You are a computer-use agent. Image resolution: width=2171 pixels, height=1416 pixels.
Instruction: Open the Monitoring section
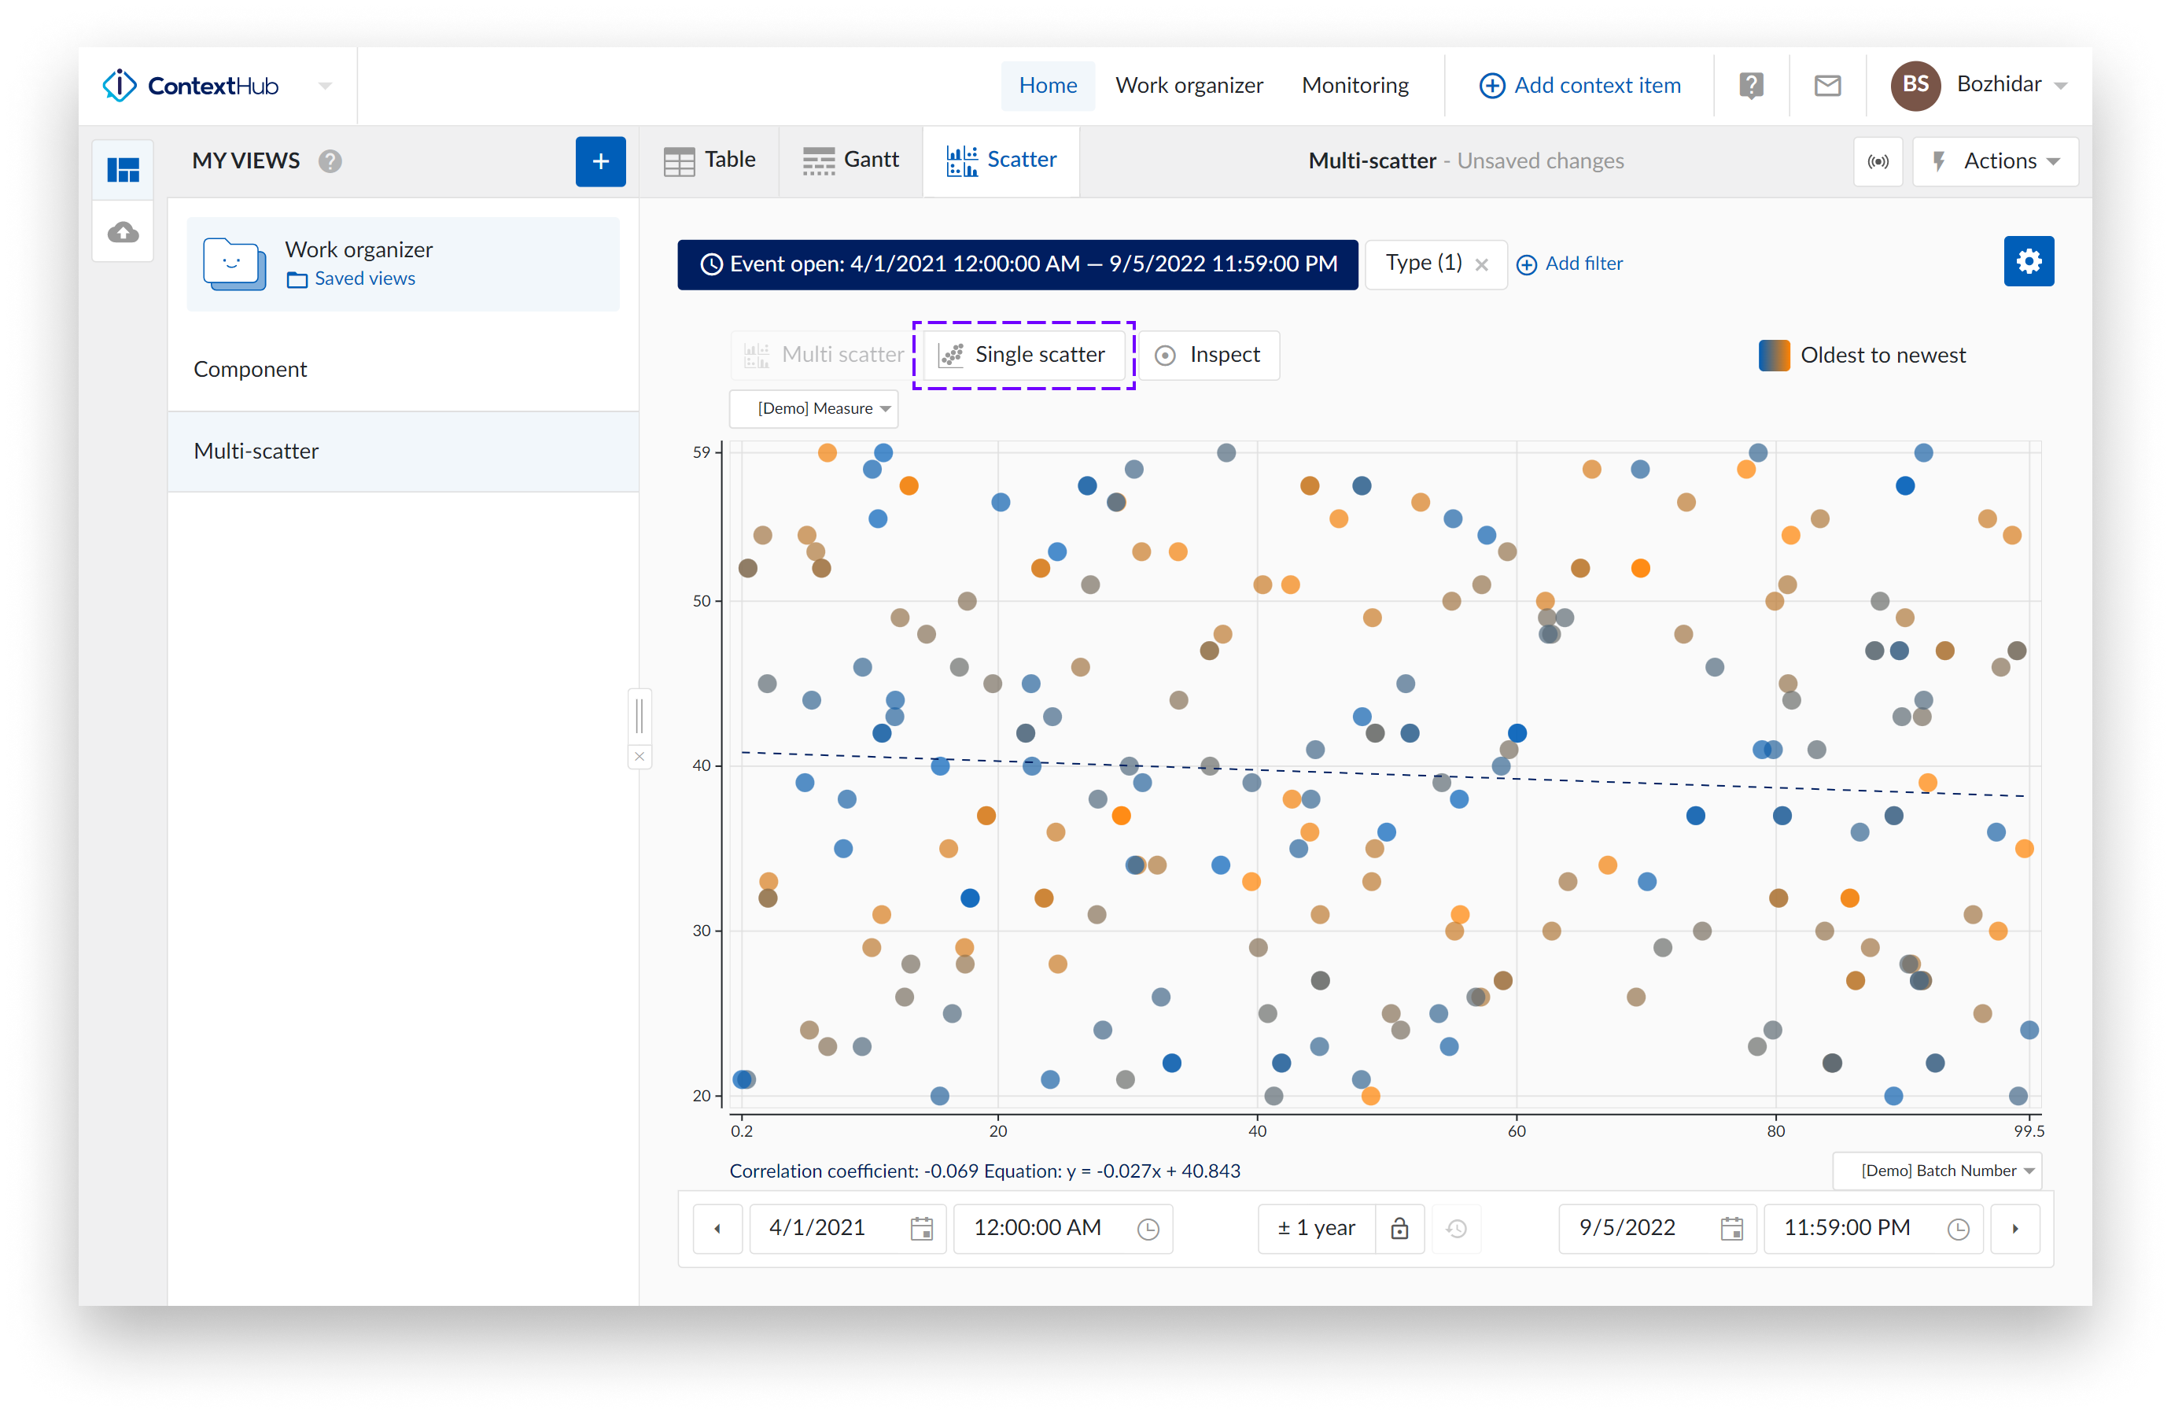[1355, 85]
